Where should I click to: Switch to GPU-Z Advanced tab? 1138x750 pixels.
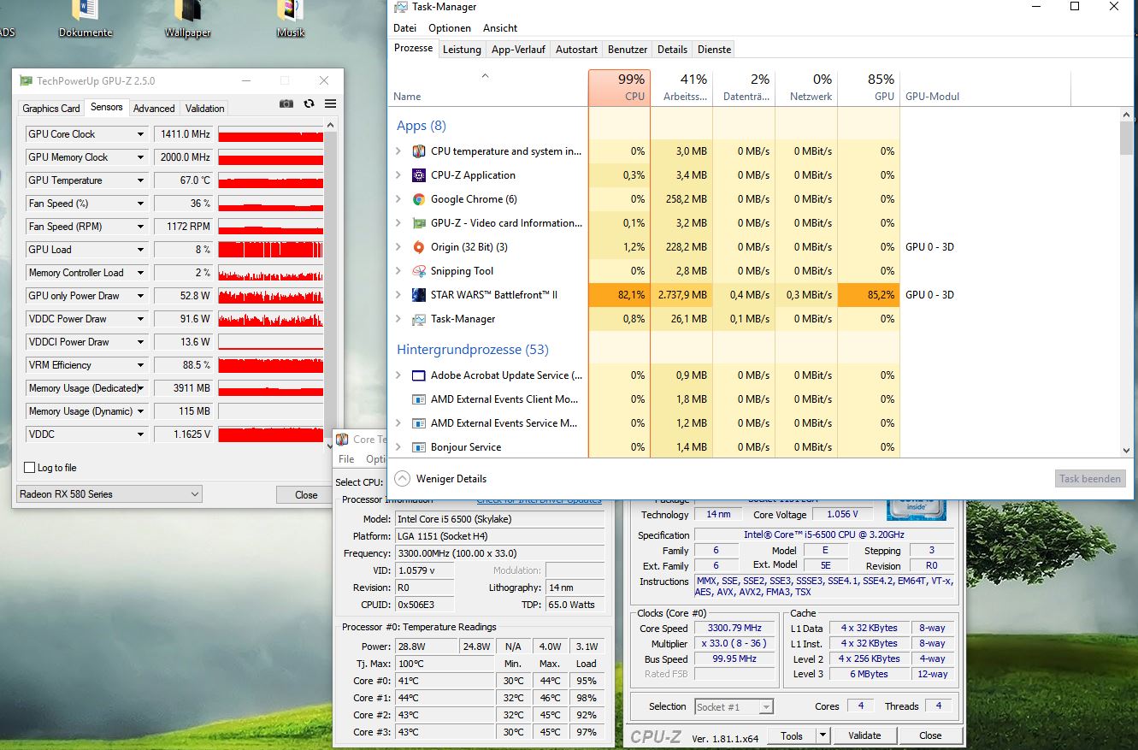[x=154, y=109]
